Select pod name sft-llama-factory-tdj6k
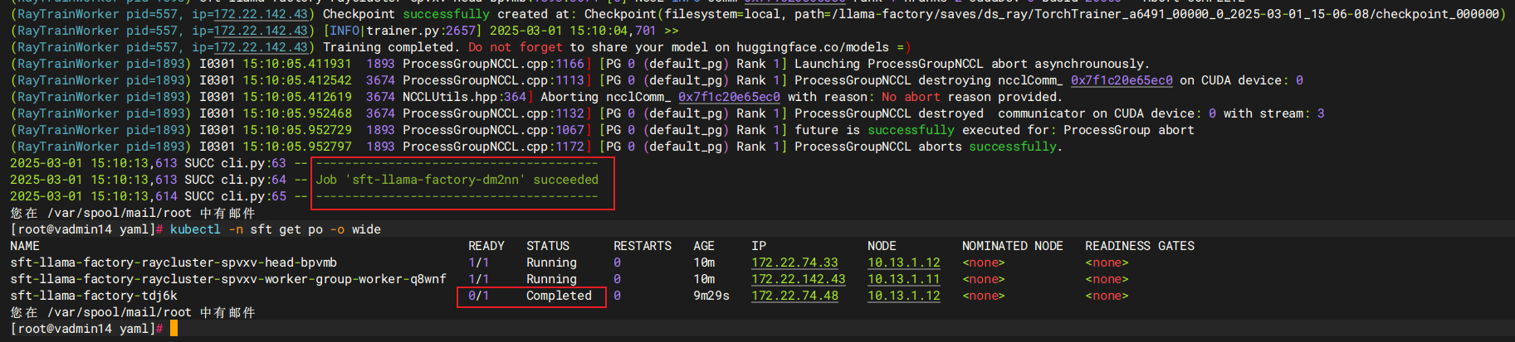1515x342 pixels. tap(94, 296)
